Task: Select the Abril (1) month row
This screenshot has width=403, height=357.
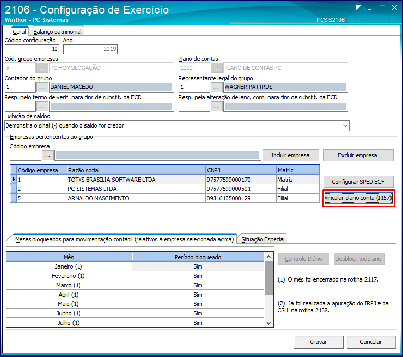Action: pyautogui.click(x=135, y=295)
